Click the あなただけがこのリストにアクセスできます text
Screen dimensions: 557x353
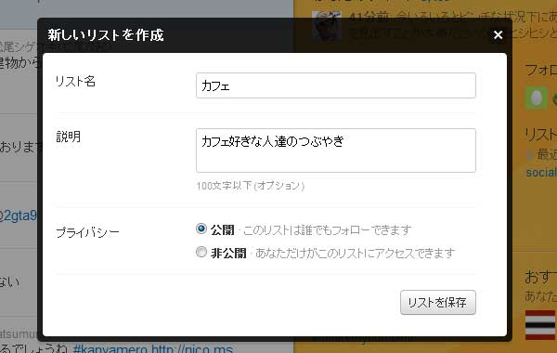[x=356, y=253]
